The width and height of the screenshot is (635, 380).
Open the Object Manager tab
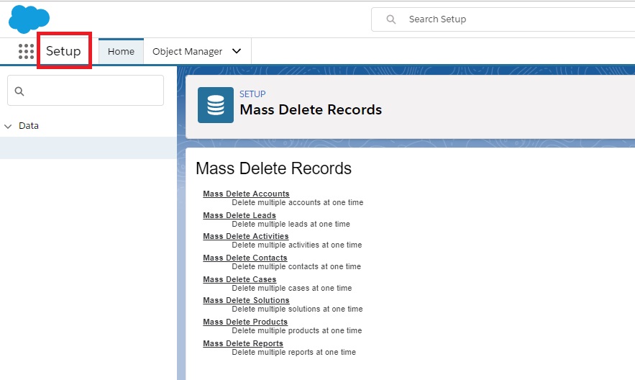[187, 51]
